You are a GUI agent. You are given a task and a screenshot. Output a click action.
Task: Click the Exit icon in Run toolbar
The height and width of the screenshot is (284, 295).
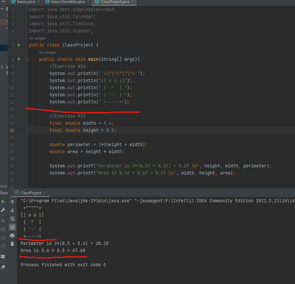click(3, 246)
